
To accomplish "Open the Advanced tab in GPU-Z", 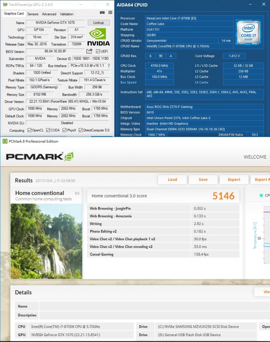I will pos(49,14).
